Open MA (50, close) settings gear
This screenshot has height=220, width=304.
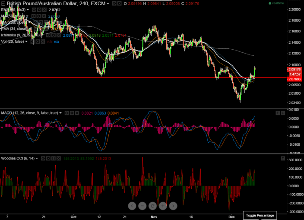pos(39,16)
